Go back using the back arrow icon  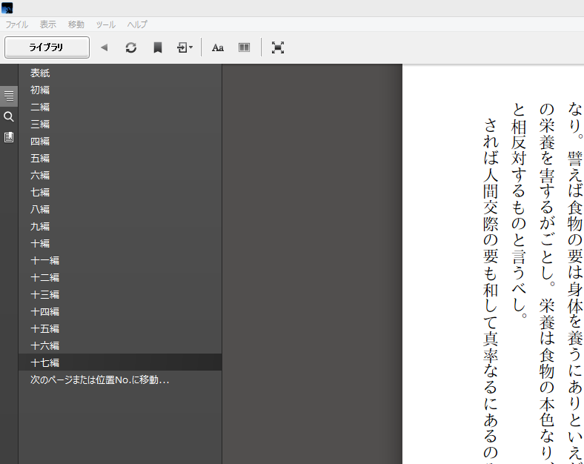pos(104,47)
